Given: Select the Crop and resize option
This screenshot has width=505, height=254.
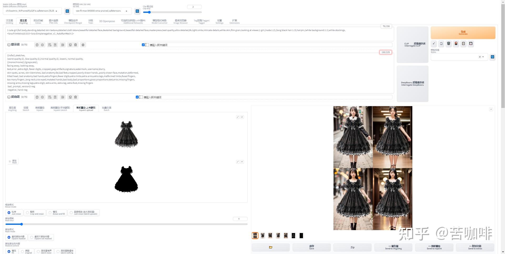Looking at the screenshot, I should [27, 213].
